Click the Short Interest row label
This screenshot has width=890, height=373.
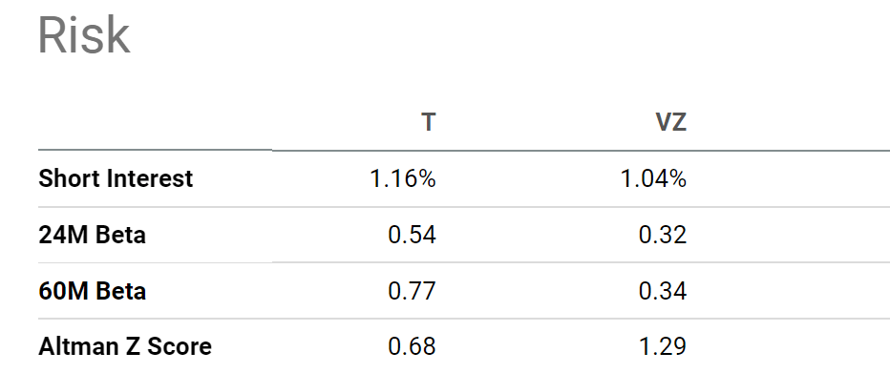click(x=116, y=178)
